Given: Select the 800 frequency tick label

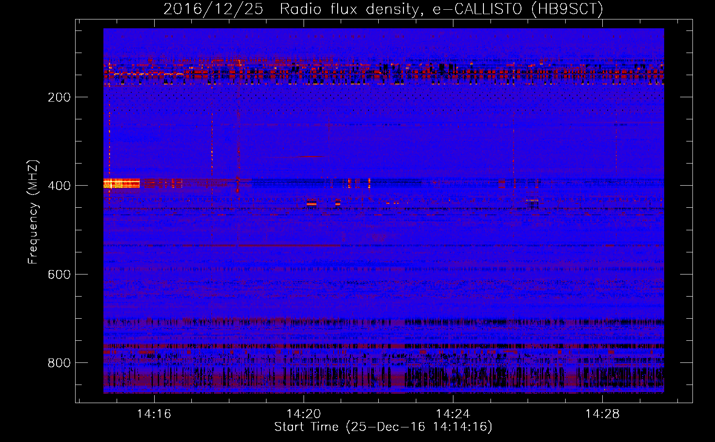Looking at the screenshot, I should (x=59, y=363).
